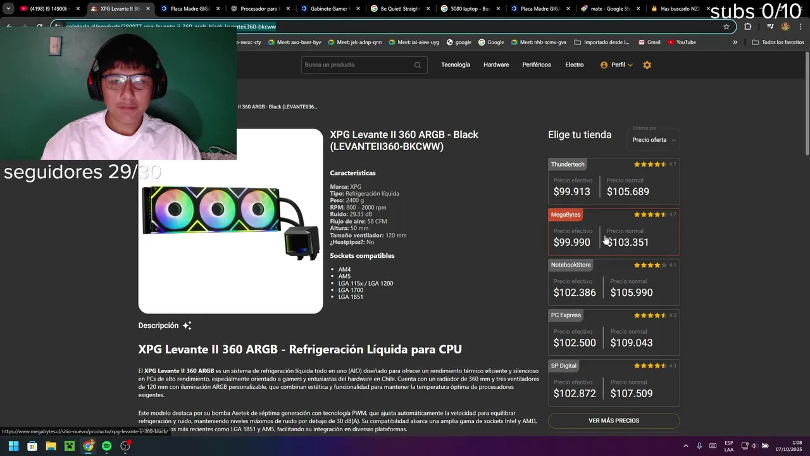Screen dimensions: 810x456
Task: Open the tab search arrow in browser
Action: tap(8, 9)
